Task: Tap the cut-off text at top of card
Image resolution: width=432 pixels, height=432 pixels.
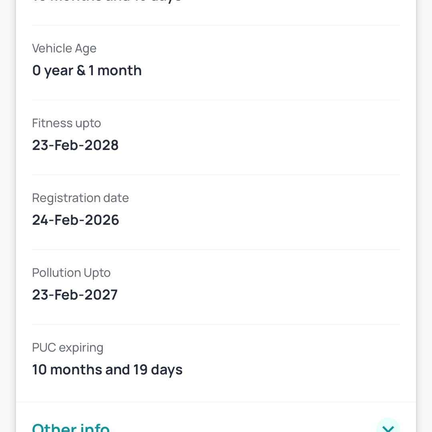Action: click(107, 2)
